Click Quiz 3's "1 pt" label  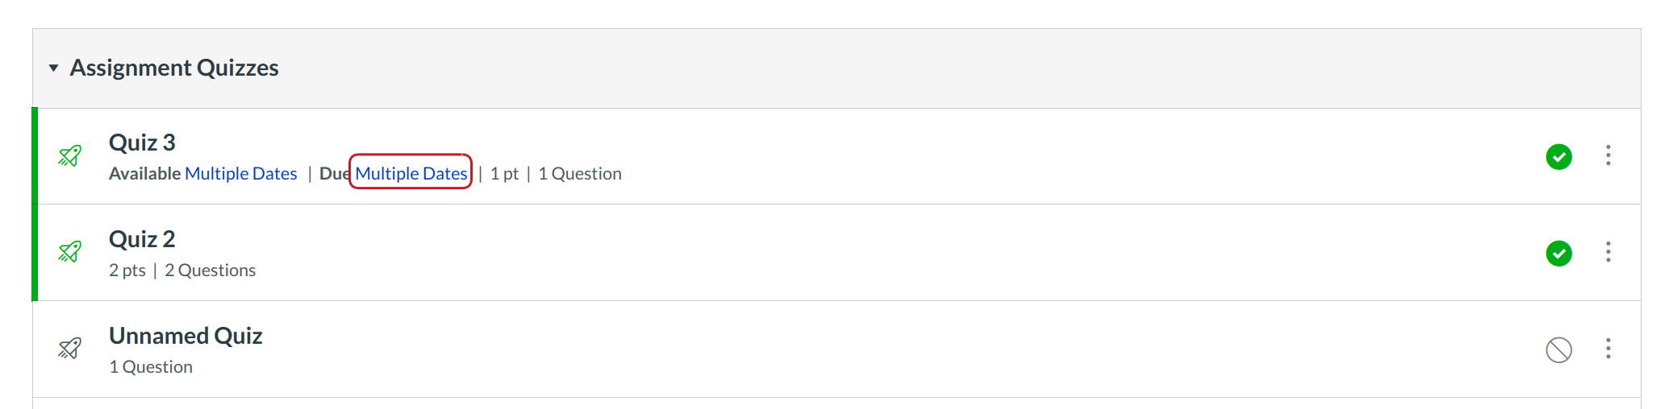(504, 174)
